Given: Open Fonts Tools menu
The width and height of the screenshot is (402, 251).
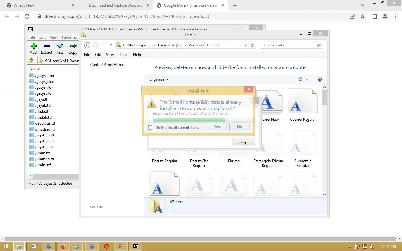Looking at the screenshot, I should tap(123, 55).
